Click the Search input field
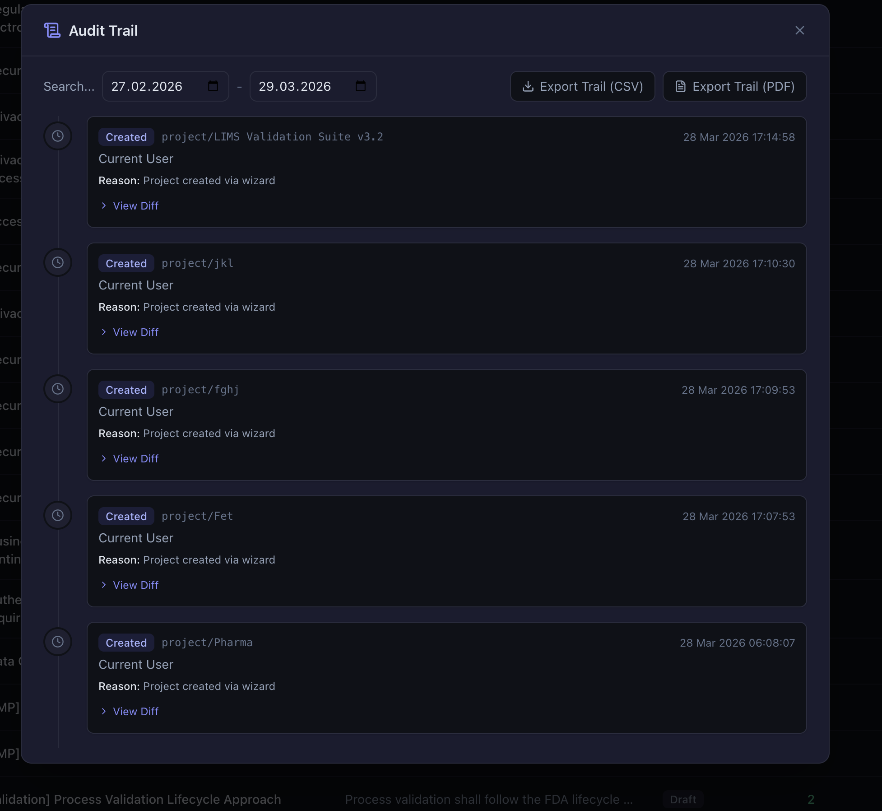The height and width of the screenshot is (811, 882). pos(69,86)
